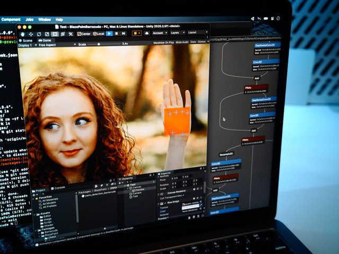This screenshot has width=339, height=254.
Task: Select the Hierarchy tab
Action: pyautogui.click(x=126, y=178)
